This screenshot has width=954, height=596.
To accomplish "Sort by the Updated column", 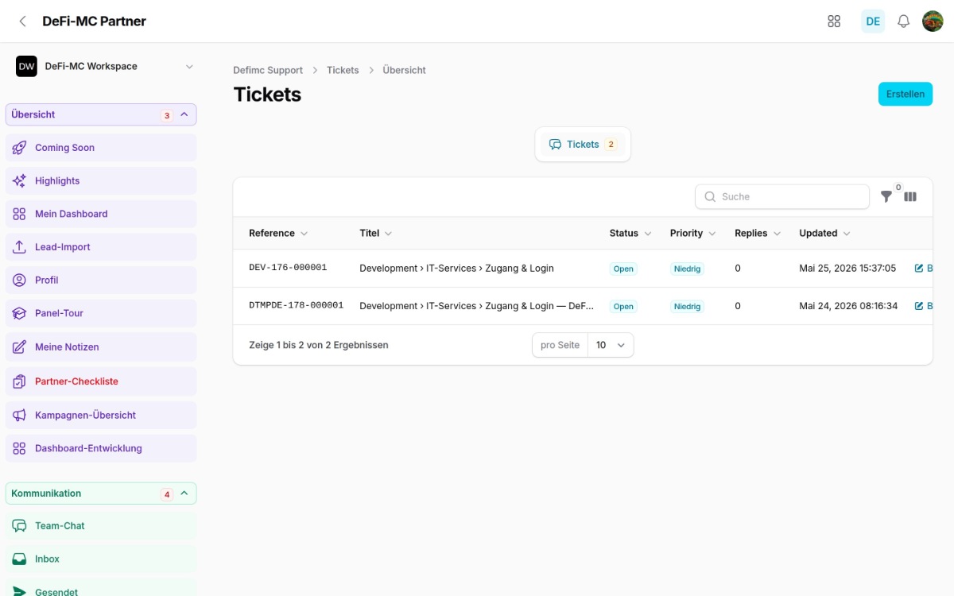I will click(824, 233).
